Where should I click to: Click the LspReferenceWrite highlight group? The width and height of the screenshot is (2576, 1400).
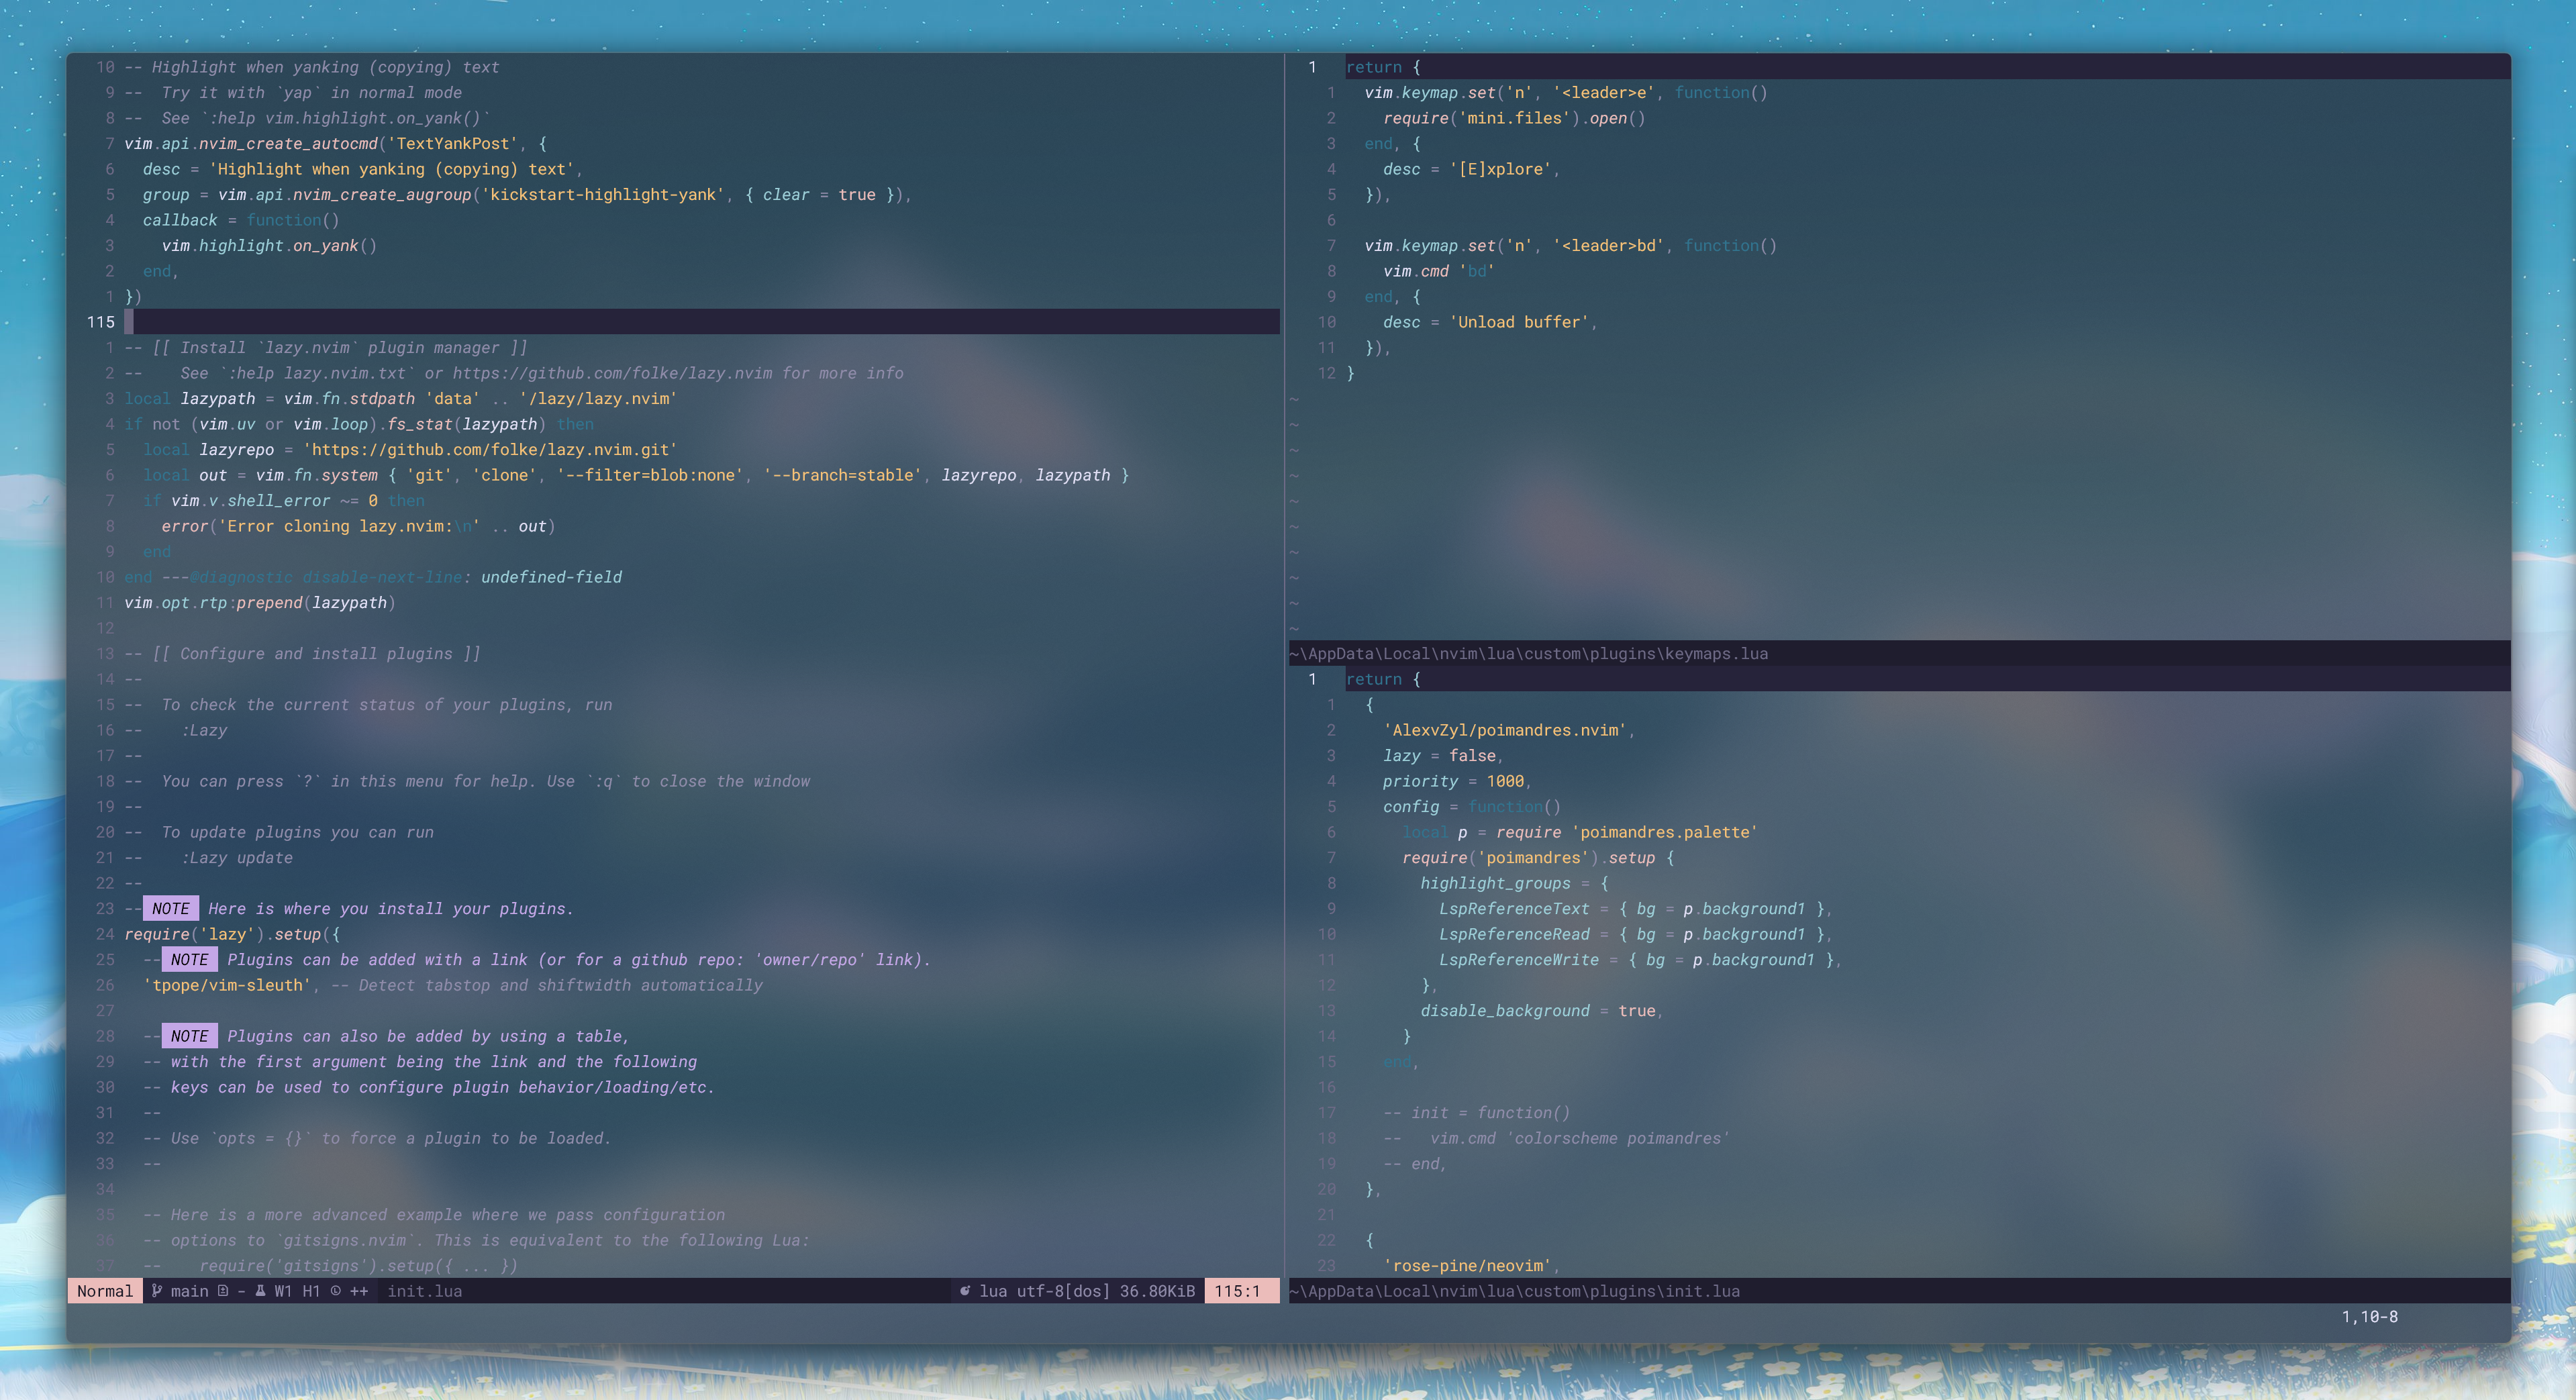tap(1519, 960)
